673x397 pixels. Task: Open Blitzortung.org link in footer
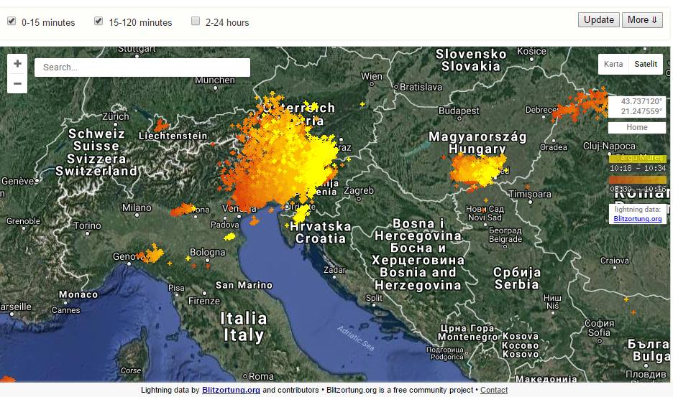tap(231, 391)
